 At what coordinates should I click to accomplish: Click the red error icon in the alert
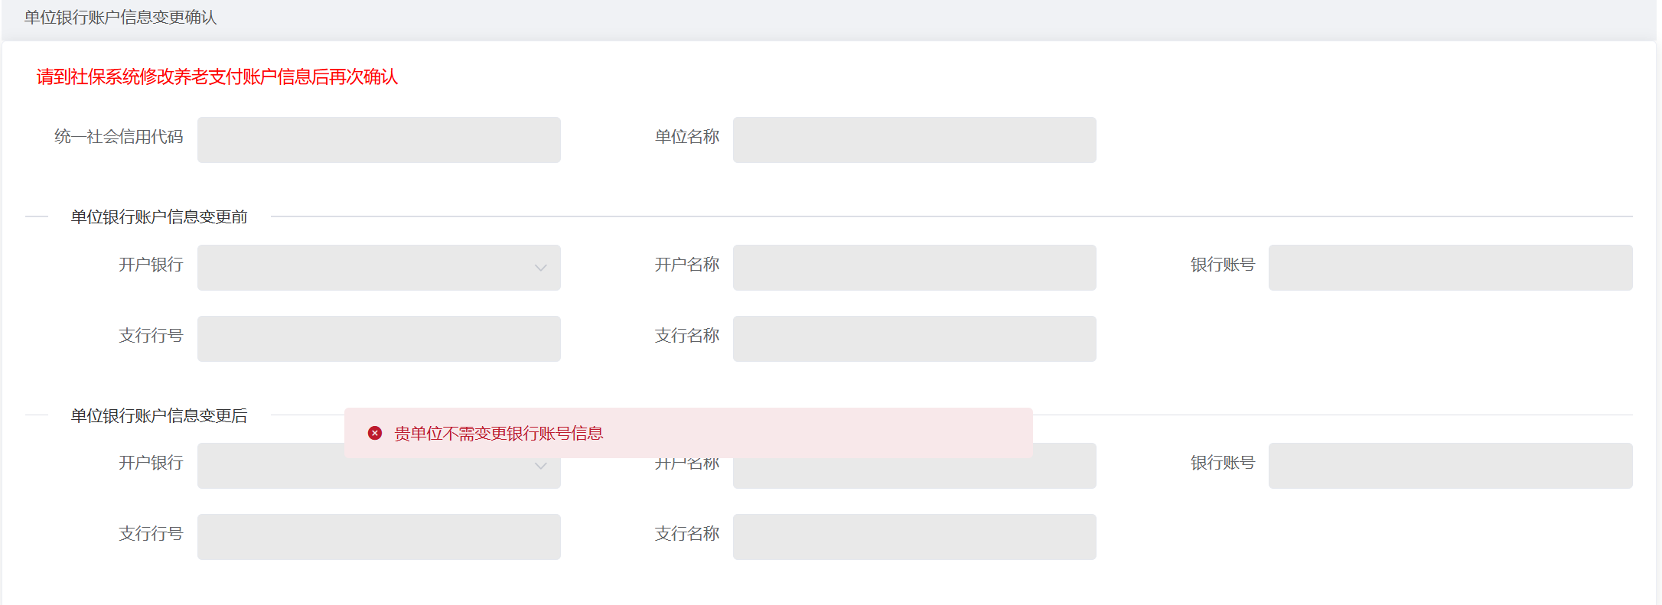coord(375,433)
